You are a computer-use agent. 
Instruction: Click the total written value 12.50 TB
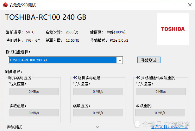(x=72, y=40)
